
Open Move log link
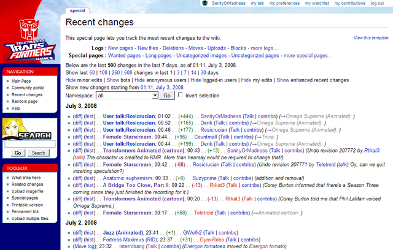point(84,246)
